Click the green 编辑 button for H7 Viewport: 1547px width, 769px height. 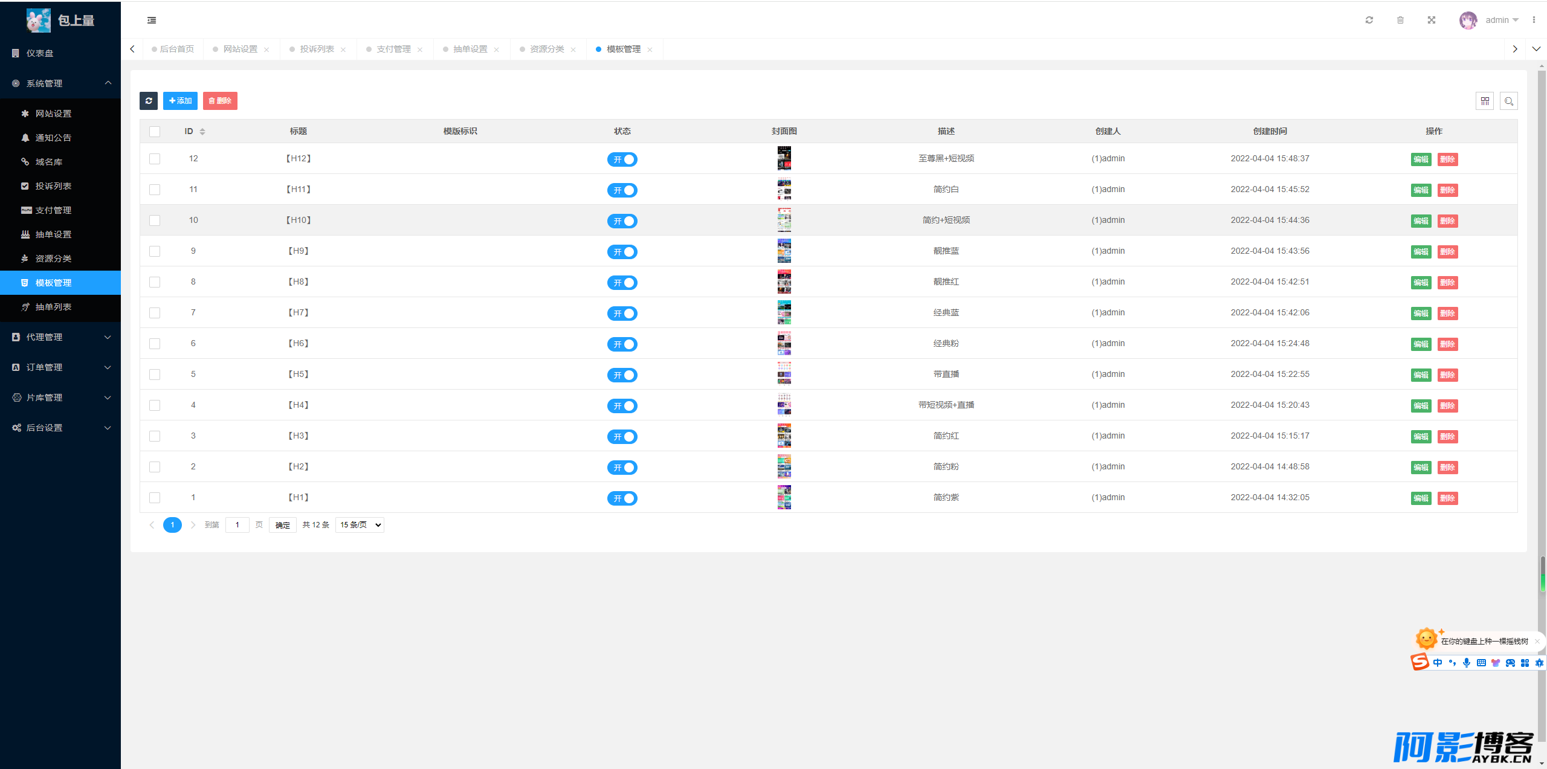1421,314
